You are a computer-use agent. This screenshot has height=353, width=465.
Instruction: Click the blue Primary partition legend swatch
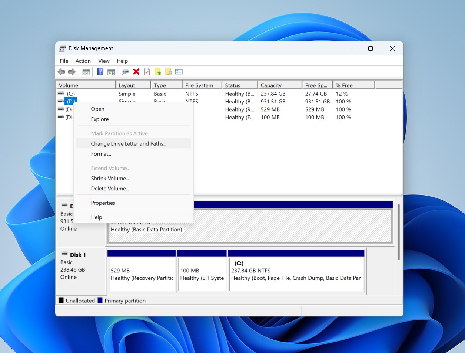pyautogui.click(x=100, y=300)
